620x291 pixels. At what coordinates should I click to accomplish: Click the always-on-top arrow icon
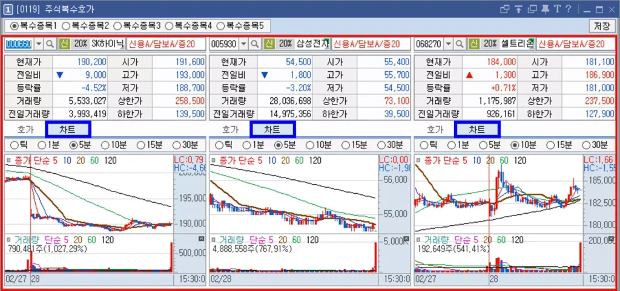tap(519, 9)
